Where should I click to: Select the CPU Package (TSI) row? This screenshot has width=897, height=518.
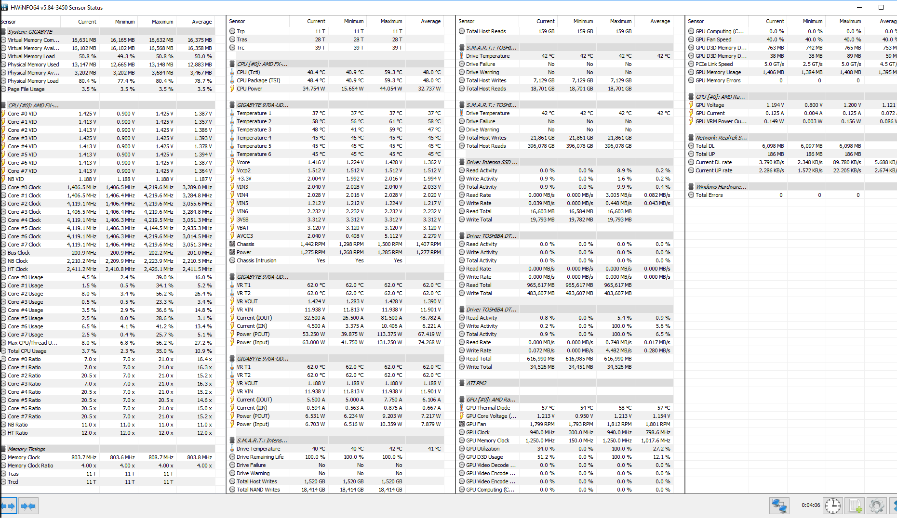tap(335, 80)
